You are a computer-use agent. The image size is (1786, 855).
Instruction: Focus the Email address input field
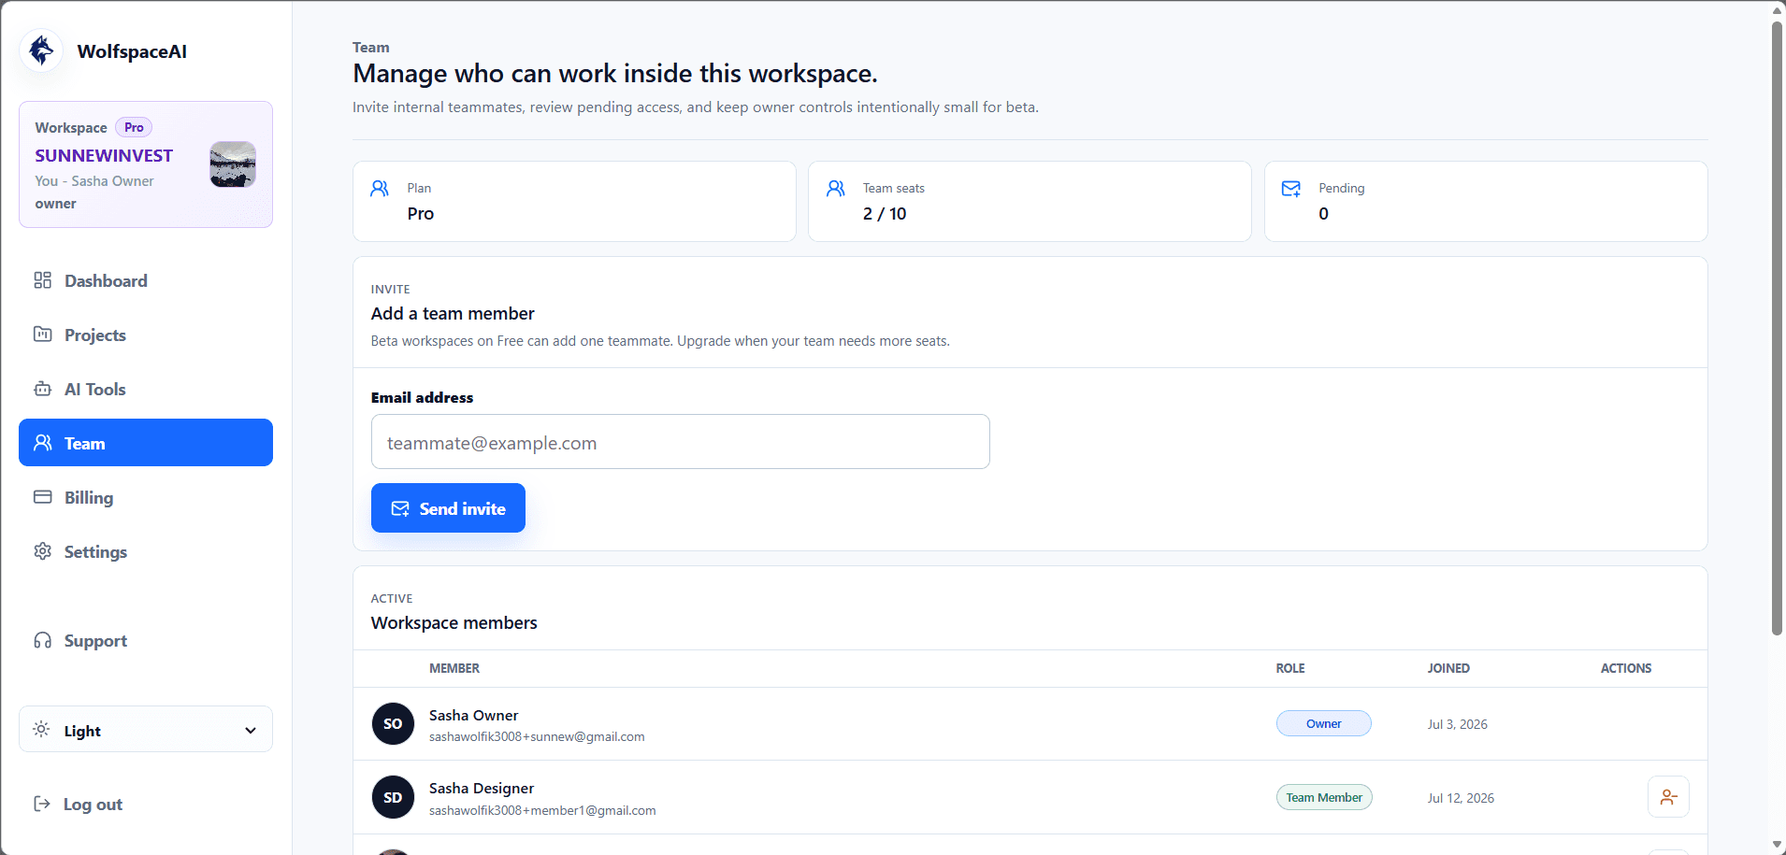(681, 442)
